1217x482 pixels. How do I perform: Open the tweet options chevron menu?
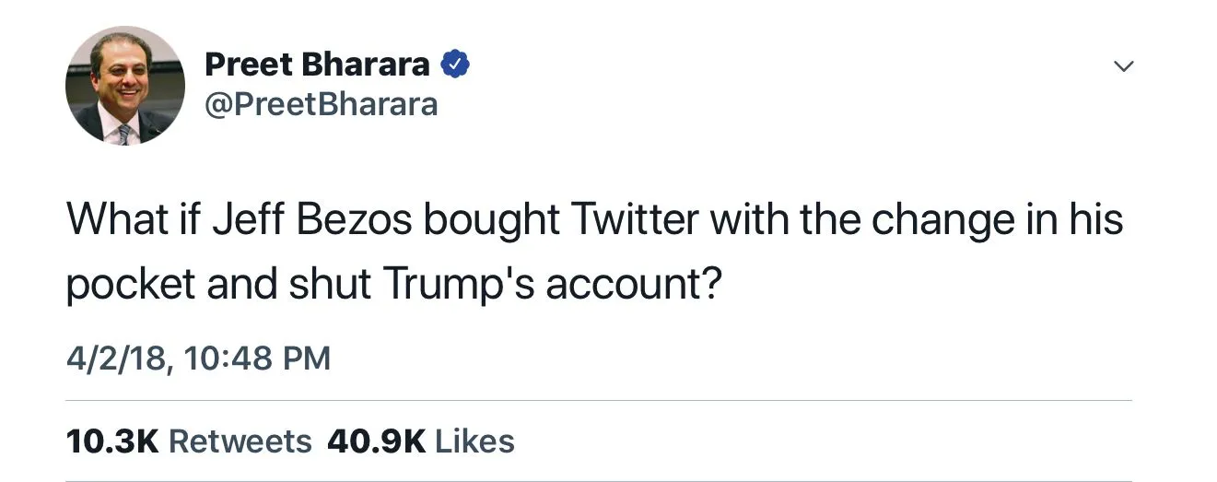1122,66
